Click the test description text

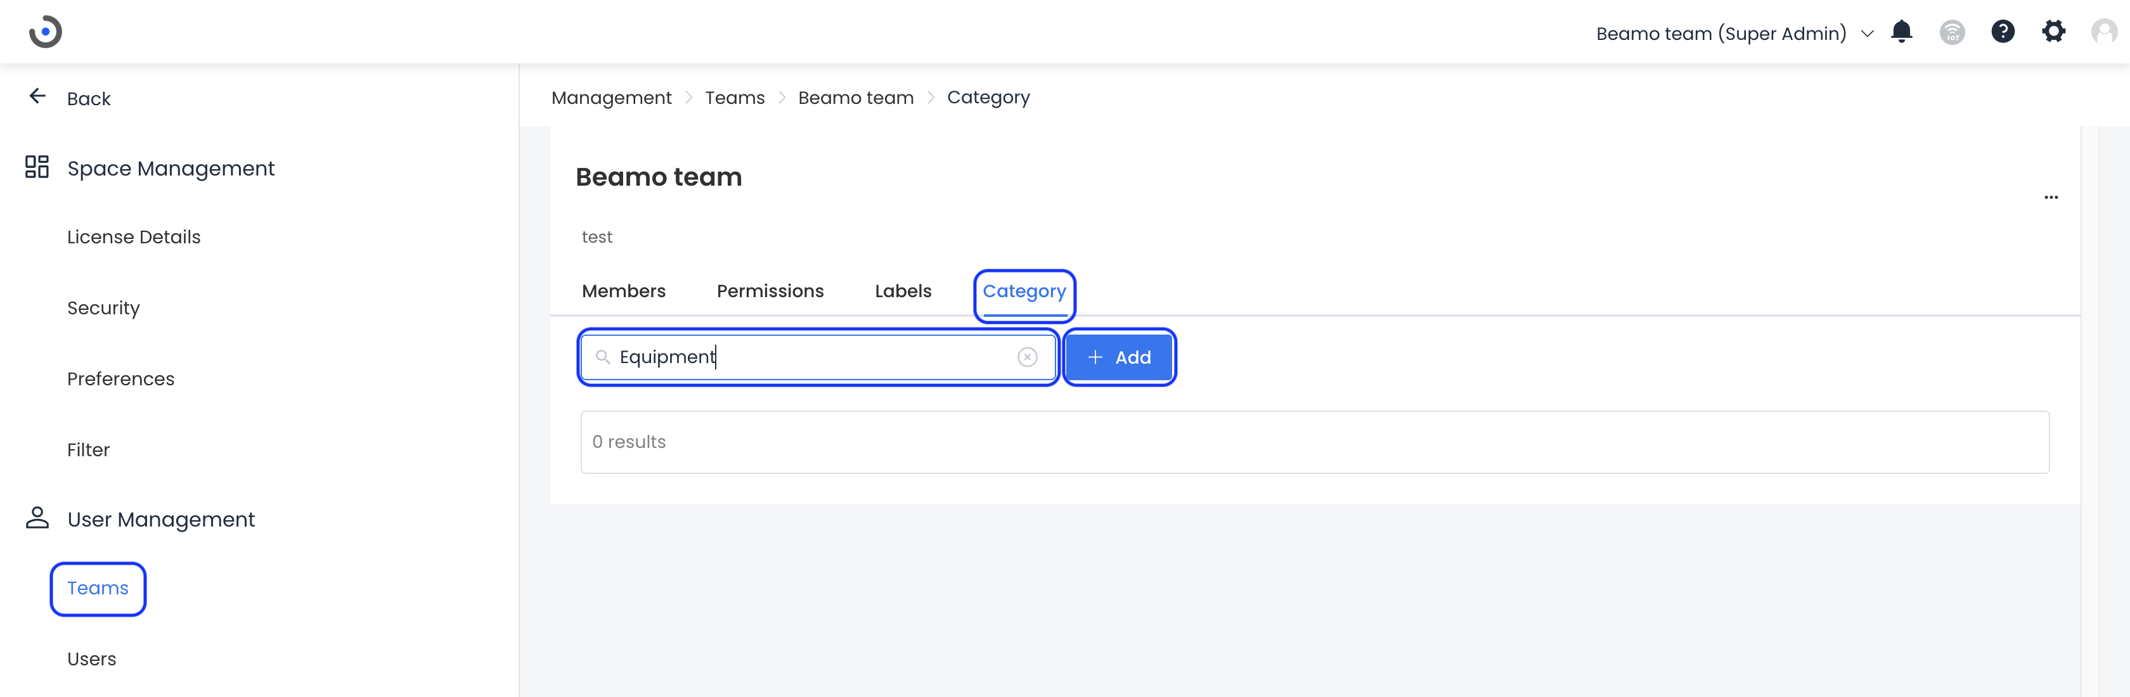click(x=597, y=237)
